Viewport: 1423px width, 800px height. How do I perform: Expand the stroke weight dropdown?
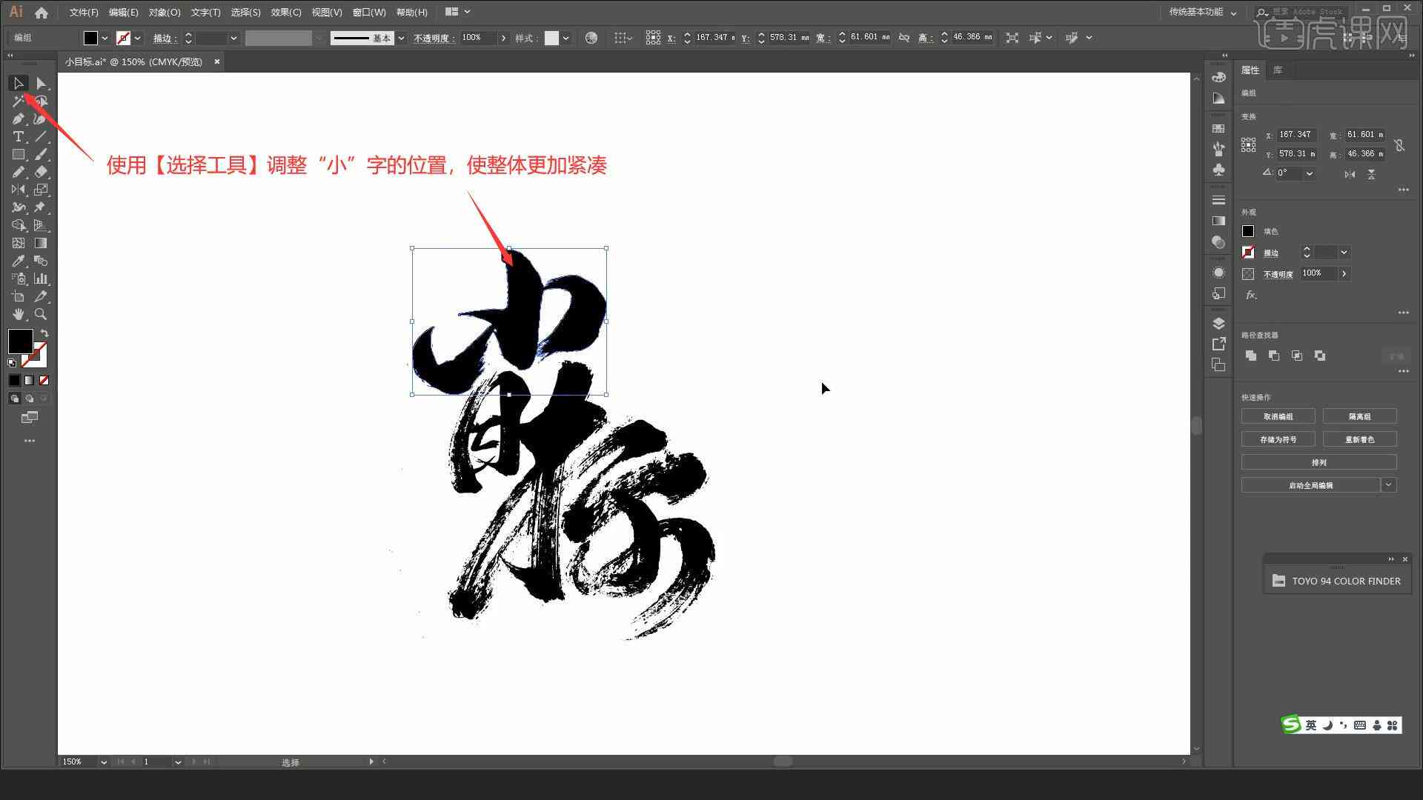click(233, 37)
